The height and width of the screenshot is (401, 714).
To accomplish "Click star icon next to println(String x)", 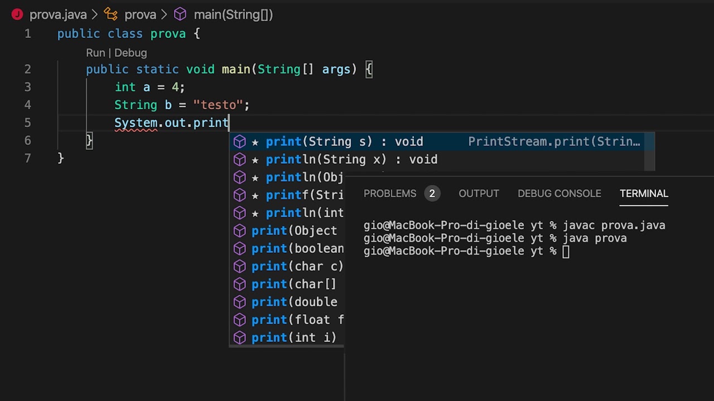I will pos(255,160).
